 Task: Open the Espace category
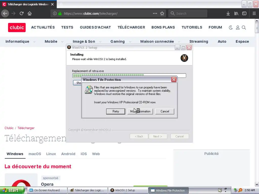242,42
